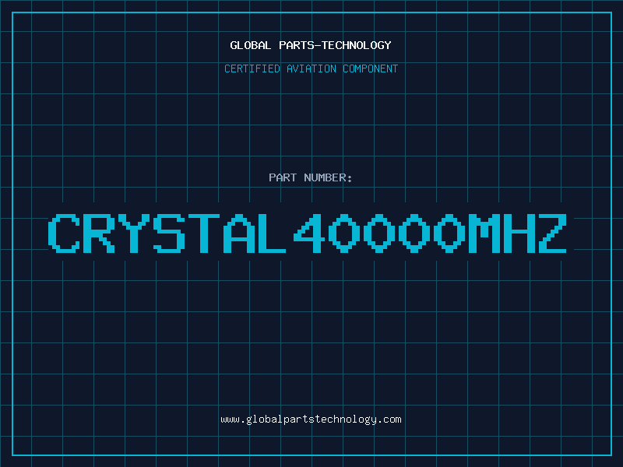Image resolution: width=623 pixels, height=467 pixels.
Task: Select the word CERTIFIED in the subtitle
Action: click(252, 68)
